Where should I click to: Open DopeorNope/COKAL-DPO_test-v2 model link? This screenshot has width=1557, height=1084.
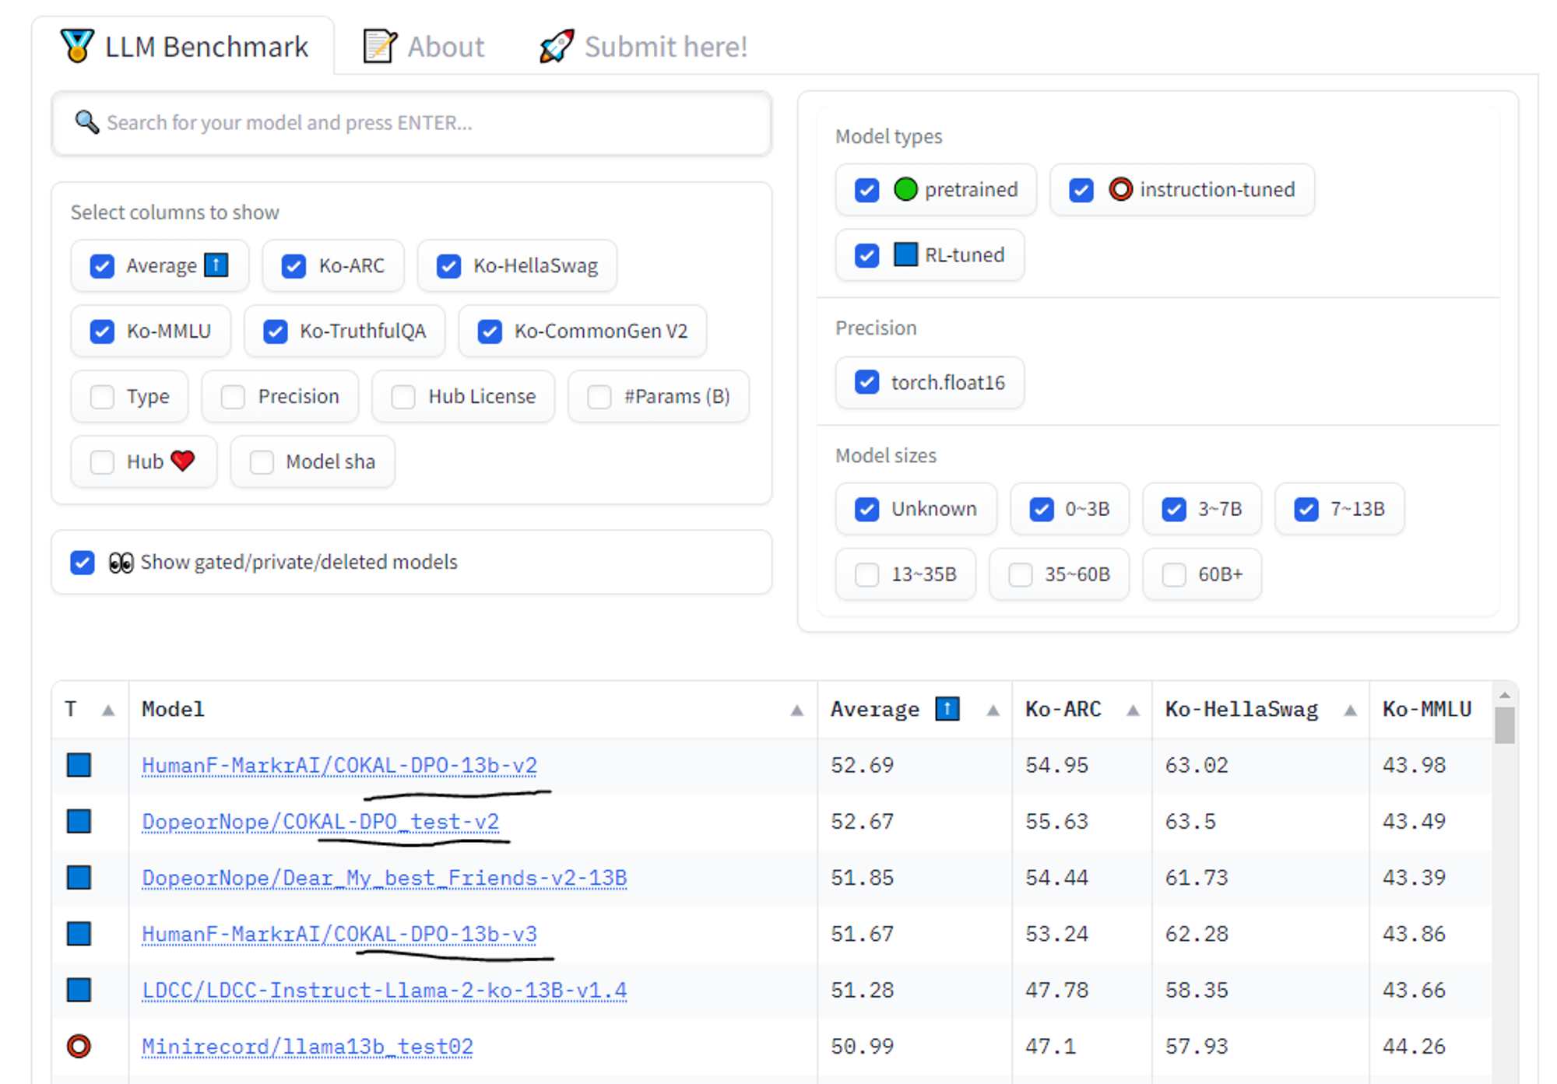(320, 822)
